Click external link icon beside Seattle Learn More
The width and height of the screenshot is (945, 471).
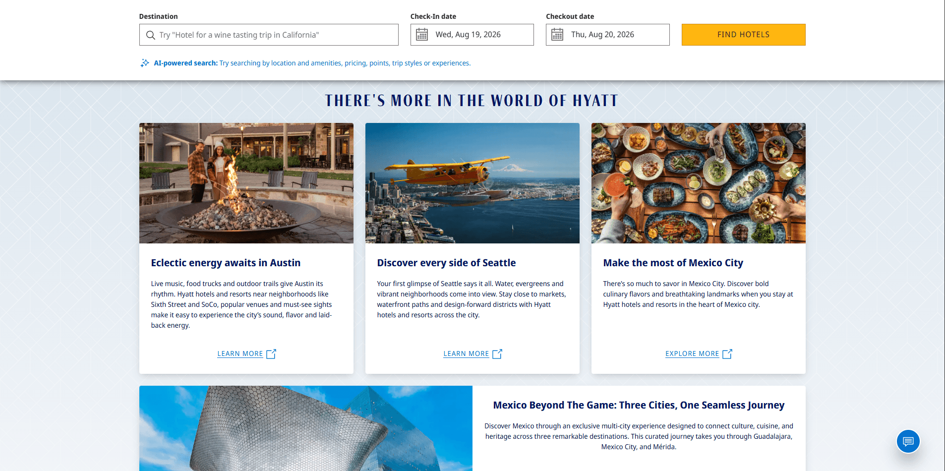tap(497, 354)
